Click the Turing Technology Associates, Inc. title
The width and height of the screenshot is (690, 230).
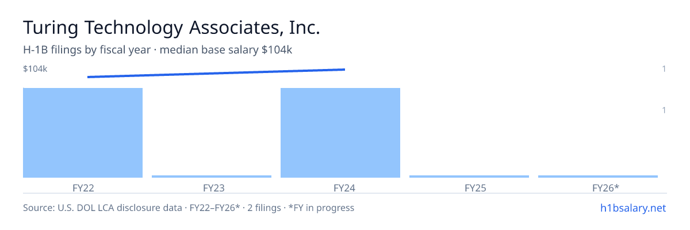tap(171, 28)
